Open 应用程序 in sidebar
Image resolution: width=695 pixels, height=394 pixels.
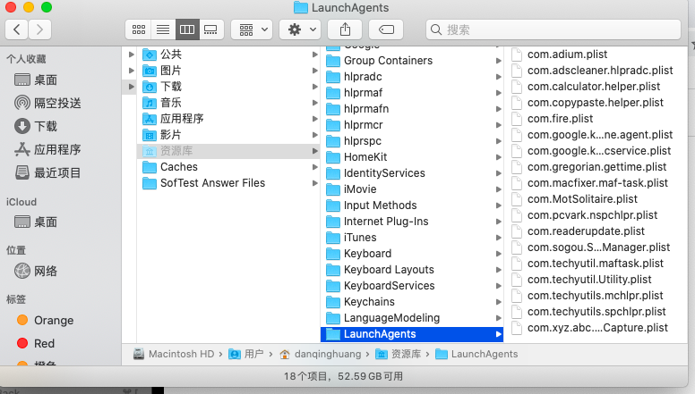(47, 149)
